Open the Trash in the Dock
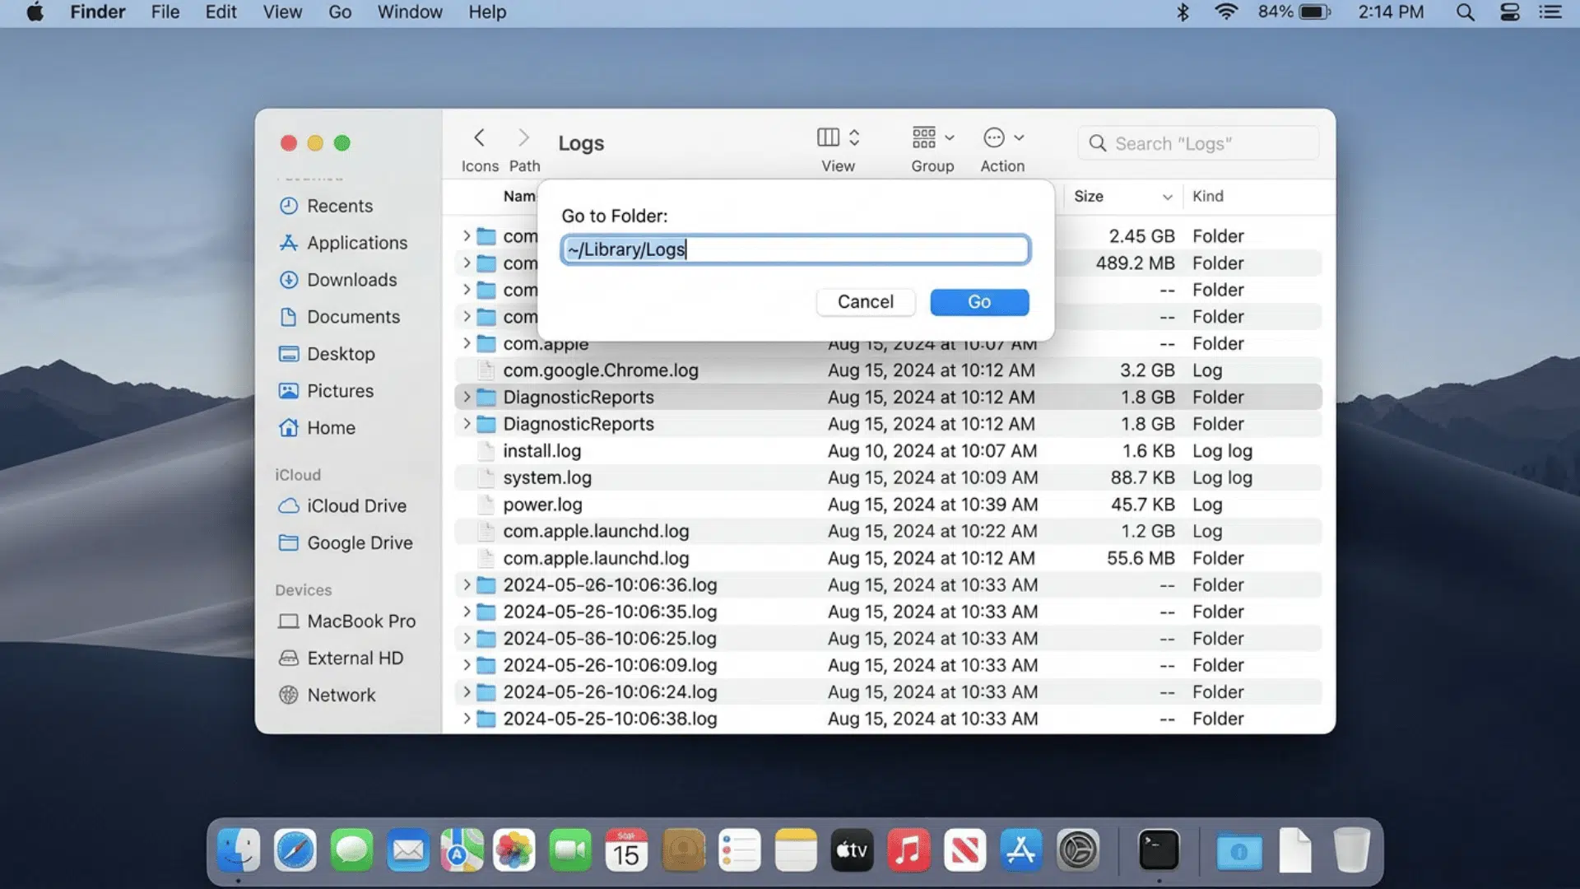1580x889 pixels. [1351, 850]
